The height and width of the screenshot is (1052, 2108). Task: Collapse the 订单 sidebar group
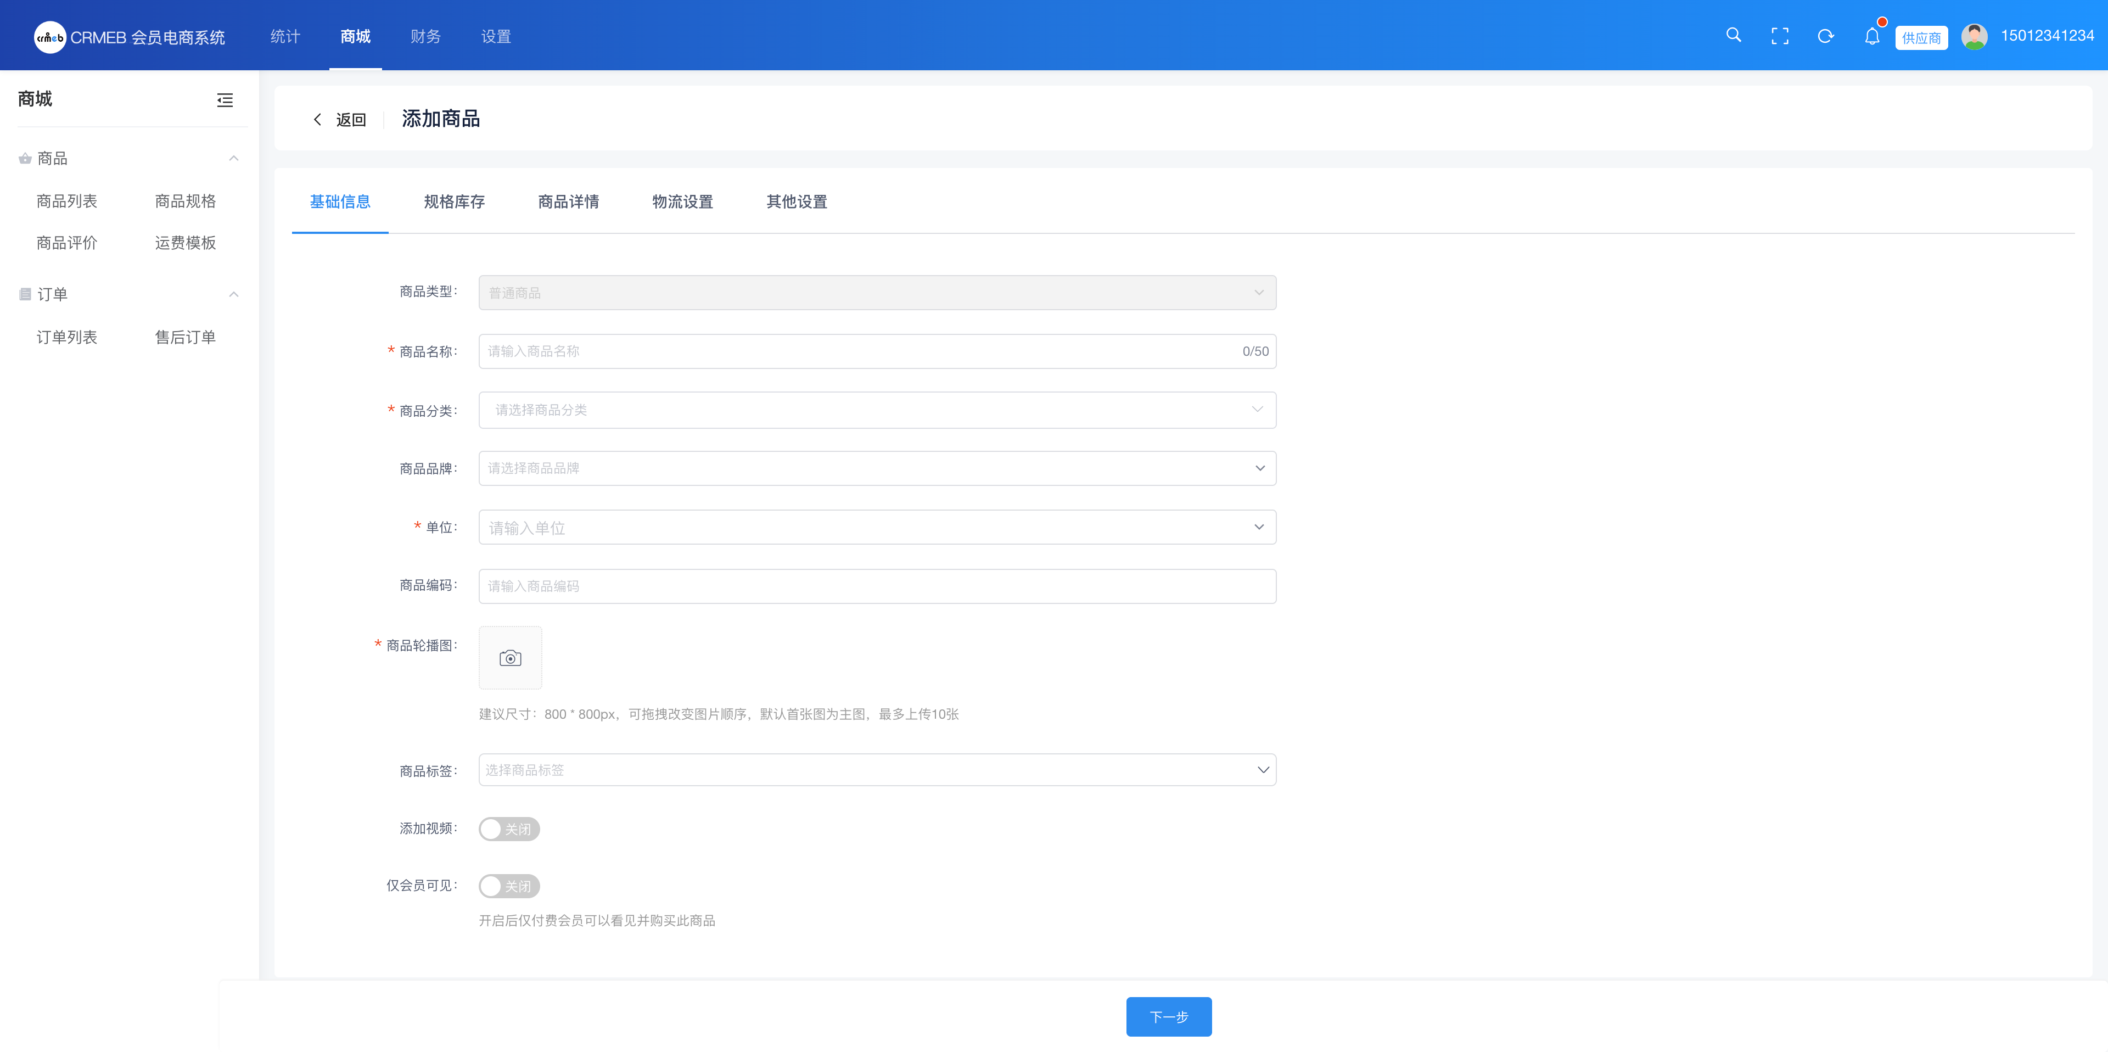[x=233, y=294]
